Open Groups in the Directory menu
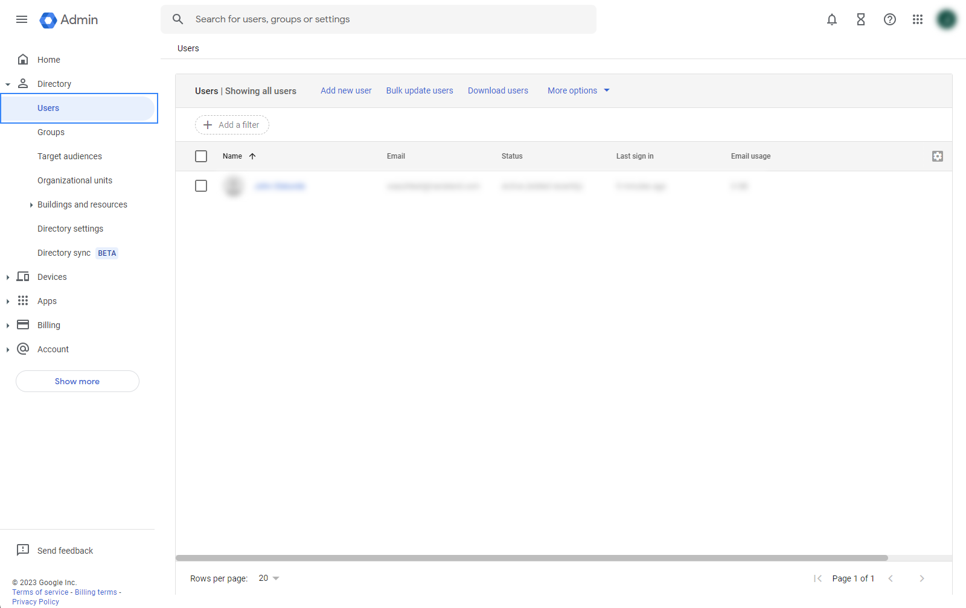The height and width of the screenshot is (608, 966). [51, 132]
